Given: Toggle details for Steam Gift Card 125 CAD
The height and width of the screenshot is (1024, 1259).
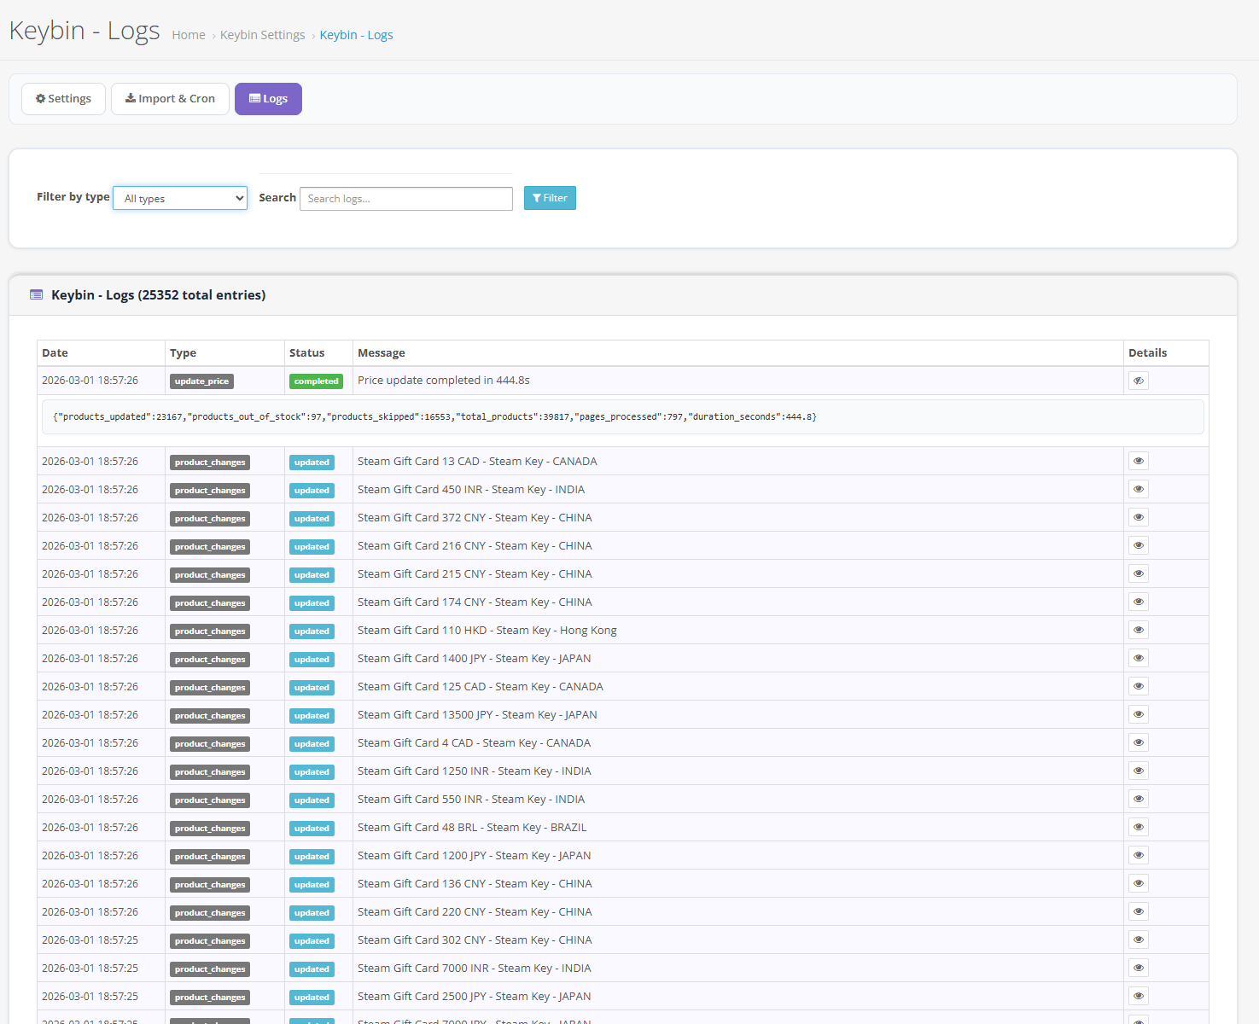Looking at the screenshot, I should click(1138, 687).
